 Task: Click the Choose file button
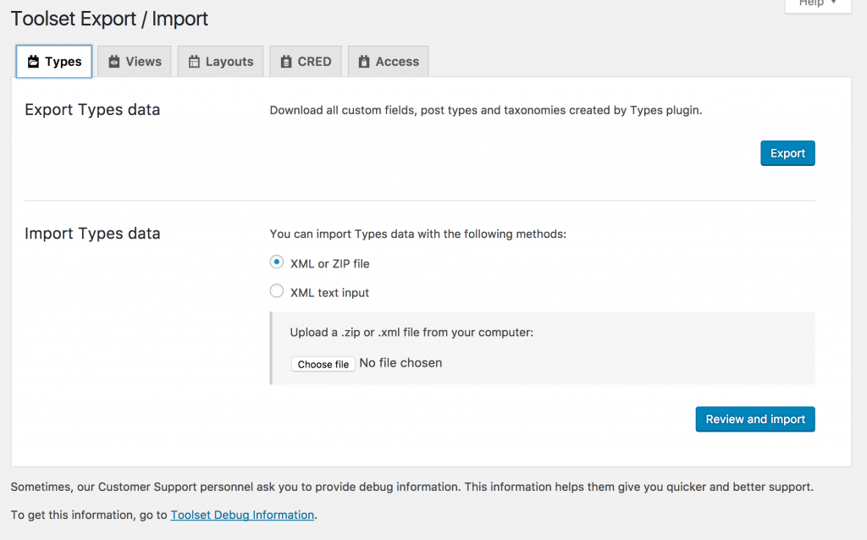(323, 364)
